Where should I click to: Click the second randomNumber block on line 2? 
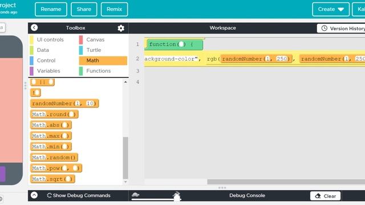[x=332, y=59]
